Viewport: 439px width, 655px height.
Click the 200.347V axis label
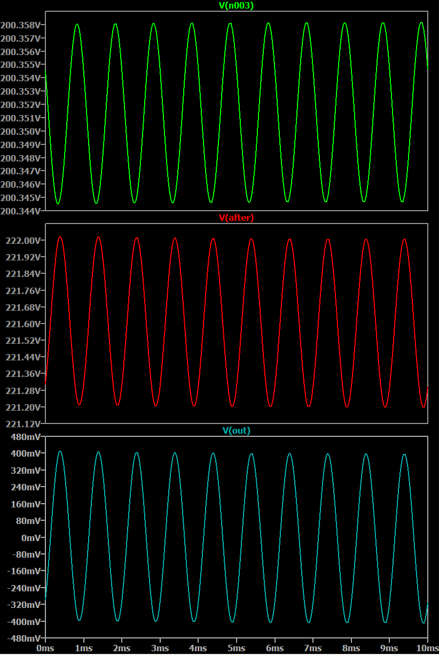[x=21, y=171]
